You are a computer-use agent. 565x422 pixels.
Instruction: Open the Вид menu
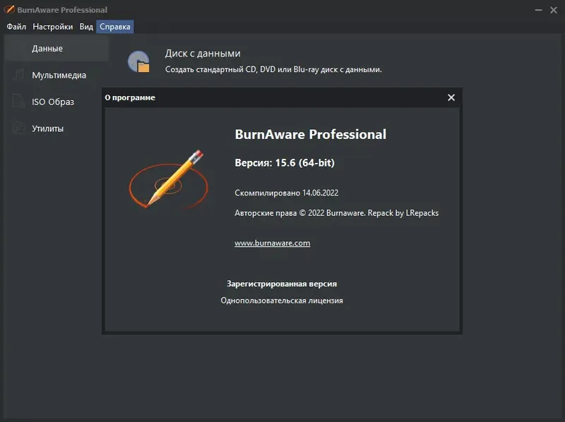tap(86, 27)
